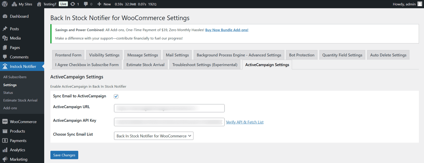Viewport: 424px width, 163px height.
Task: Switch to the Frontend Form tab
Action: click(x=68, y=55)
